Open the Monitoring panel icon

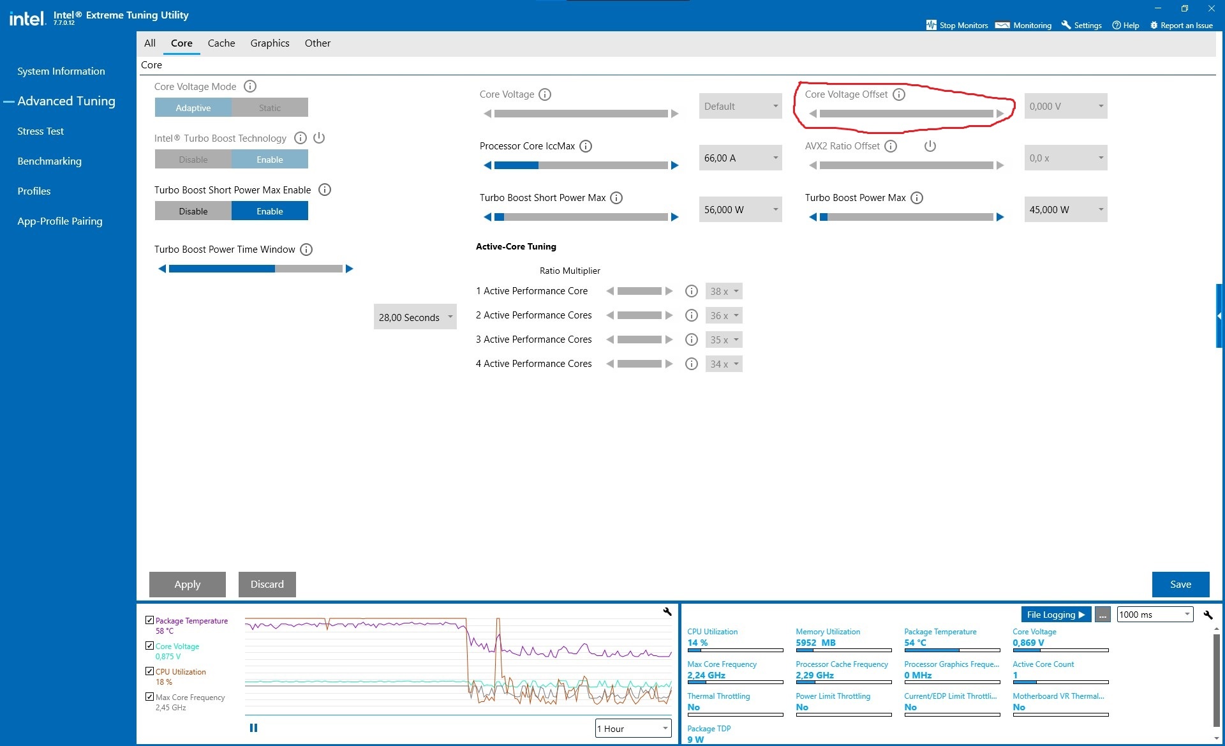(1023, 25)
